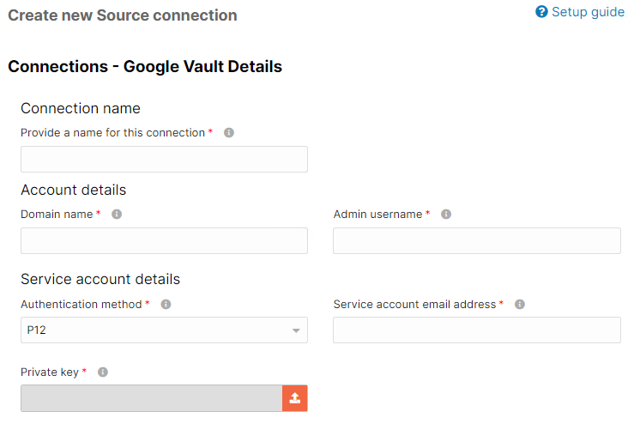
Task: Click the Authentication method label
Action: click(82, 304)
